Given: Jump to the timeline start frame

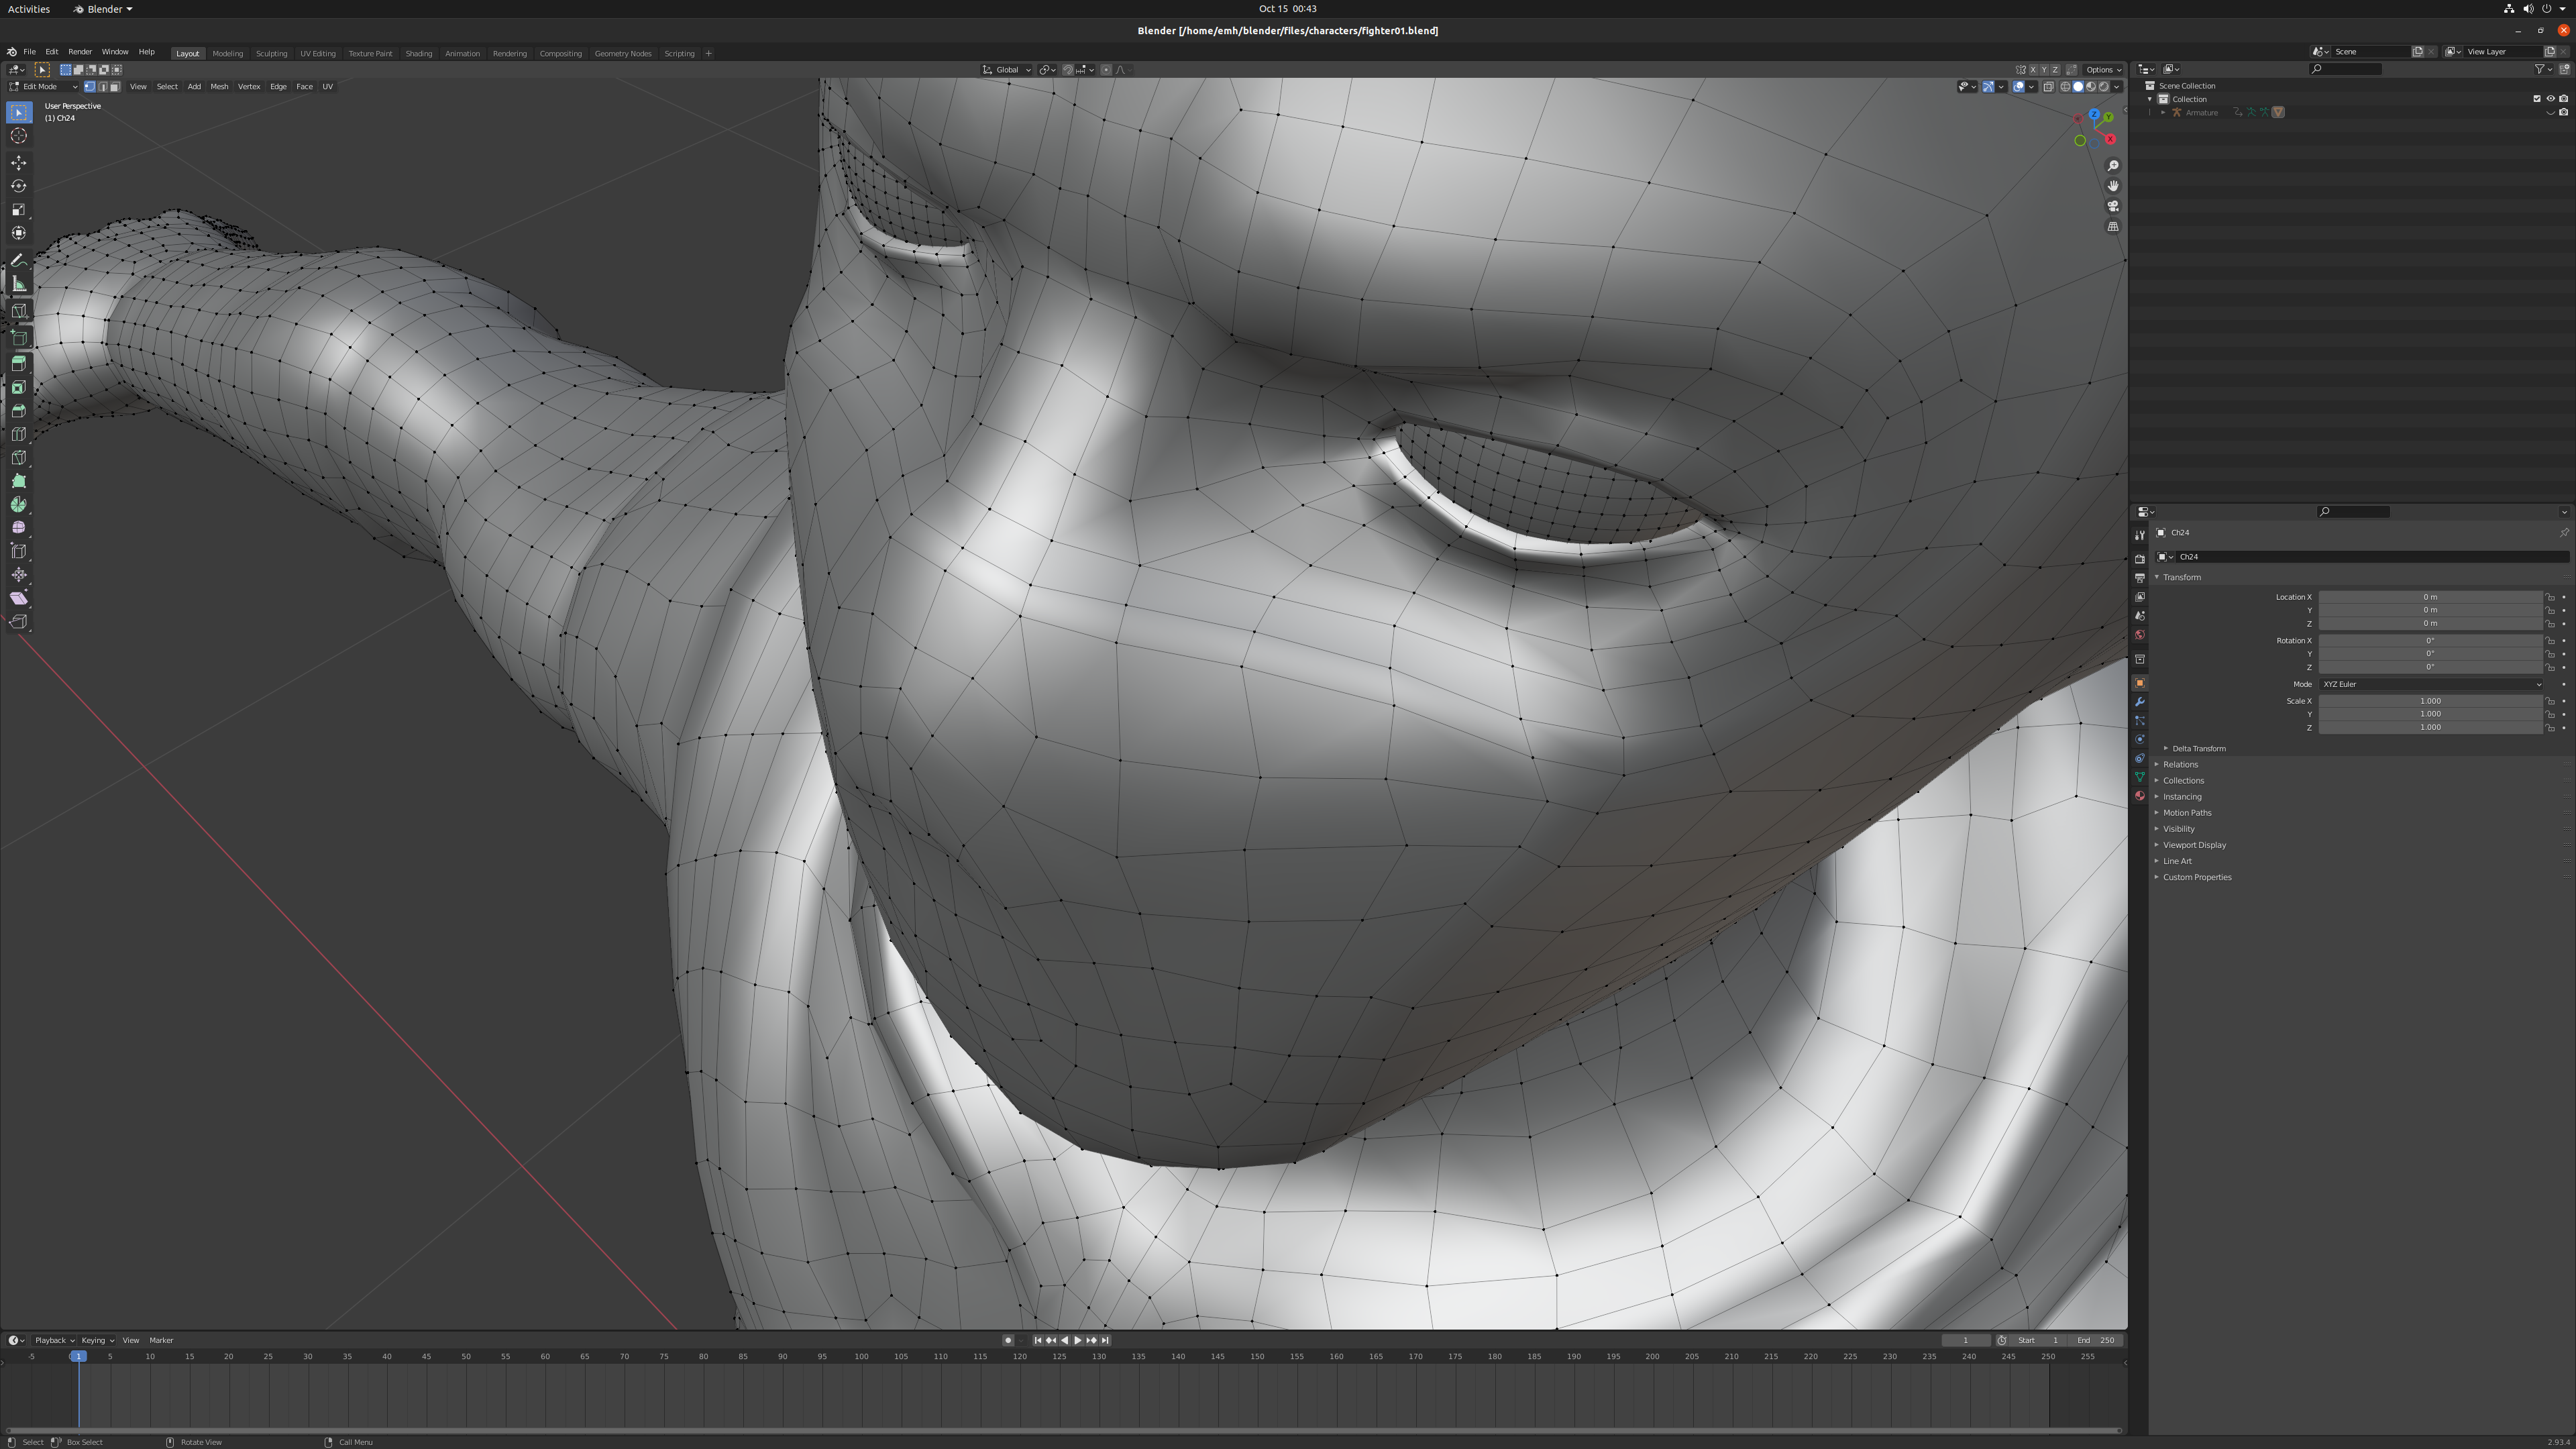Looking at the screenshot, I should pyautogui.click(x=1037, y=1340).
